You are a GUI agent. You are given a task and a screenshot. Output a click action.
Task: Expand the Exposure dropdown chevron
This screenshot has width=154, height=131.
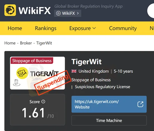tap(94, 28)
